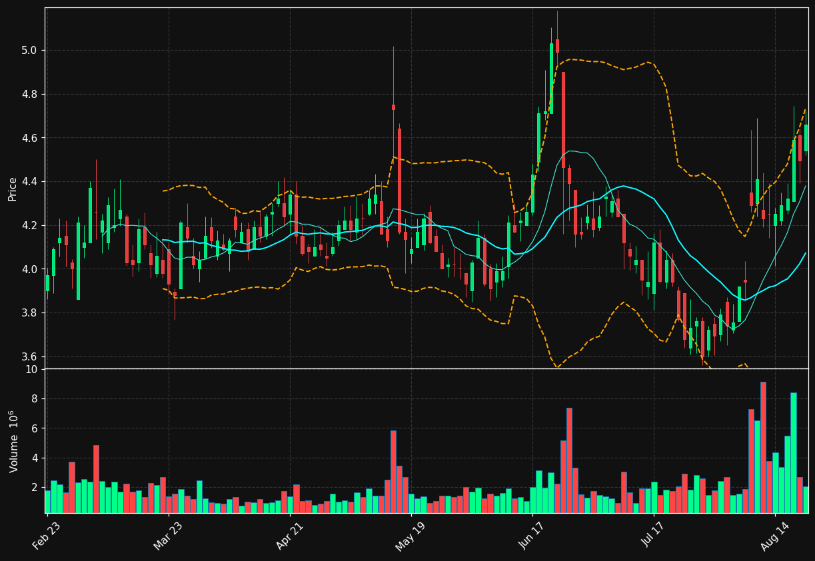Click the volume tick label 10
Screen dimensions: 815x561
(32, 370)
